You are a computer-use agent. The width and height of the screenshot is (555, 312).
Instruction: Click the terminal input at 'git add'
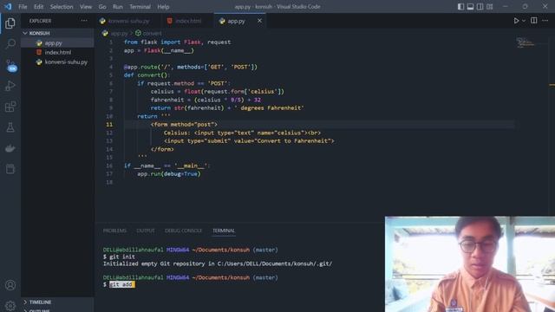[121, 284]
